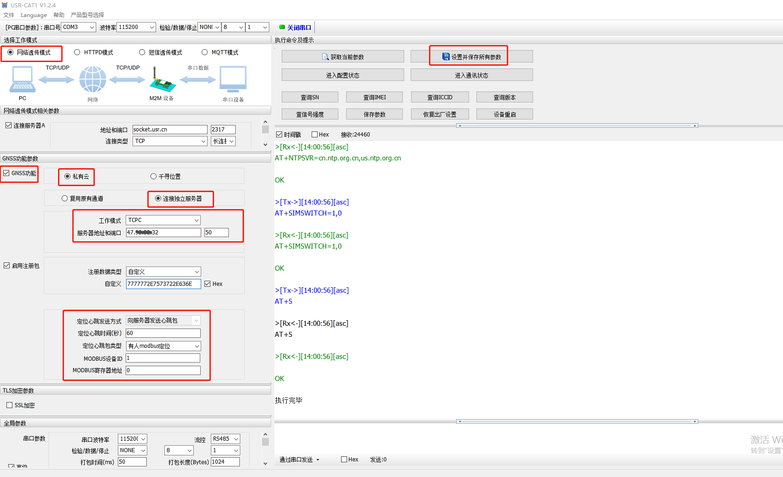Click the green close serial port indicator

pos(282,27)
